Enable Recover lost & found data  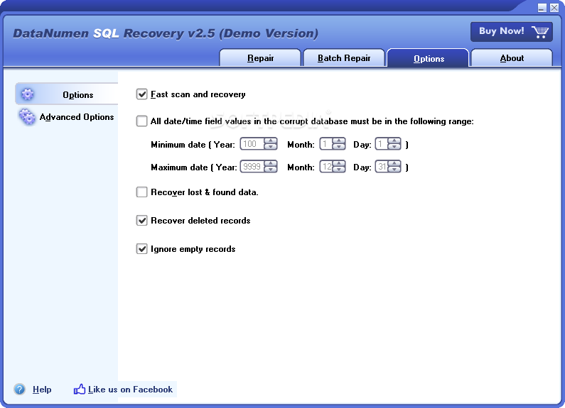(142, 192)
